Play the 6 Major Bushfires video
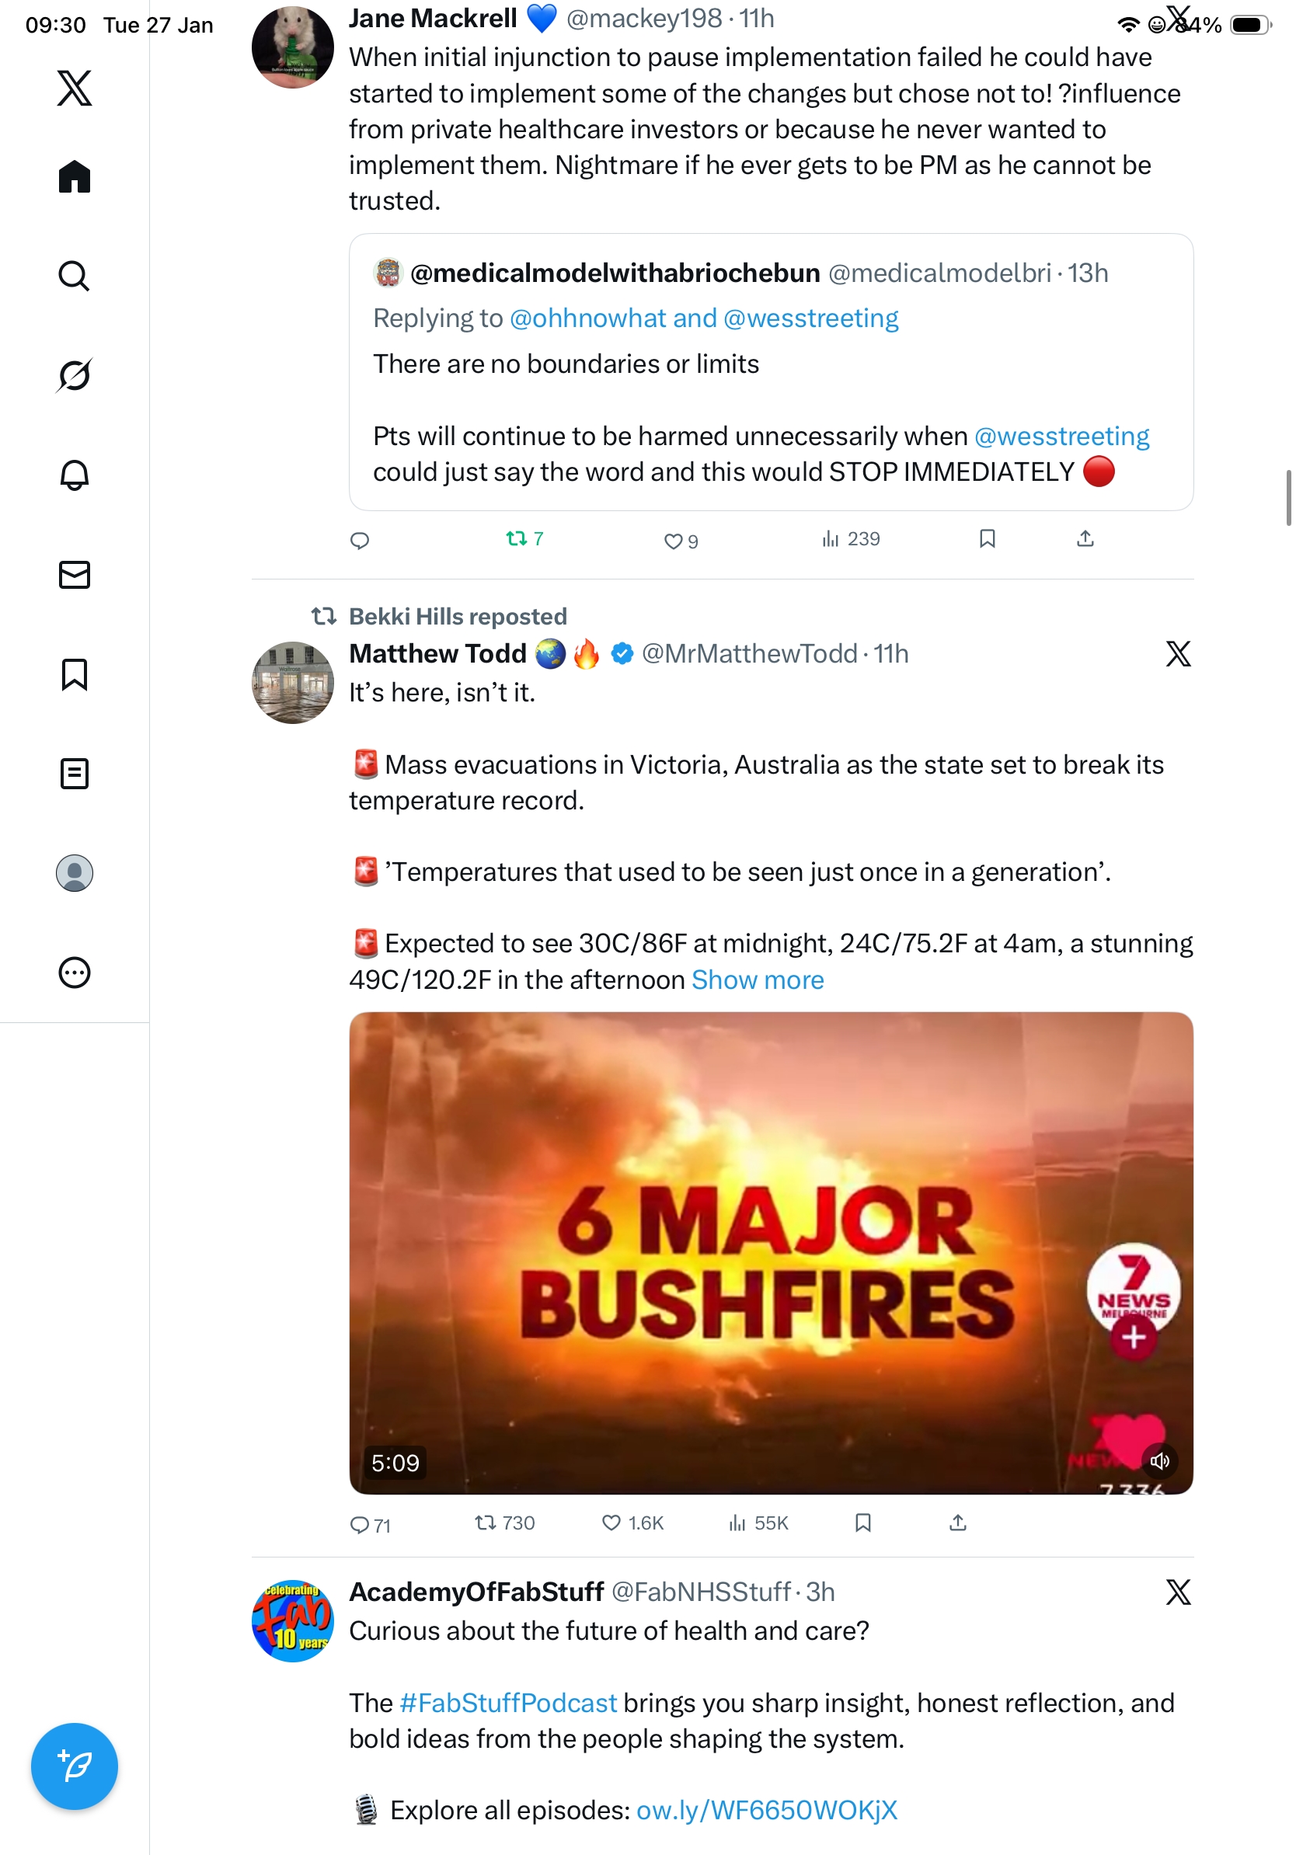Screen dimensions: 1296x1855 click(x=770, y=1252)
